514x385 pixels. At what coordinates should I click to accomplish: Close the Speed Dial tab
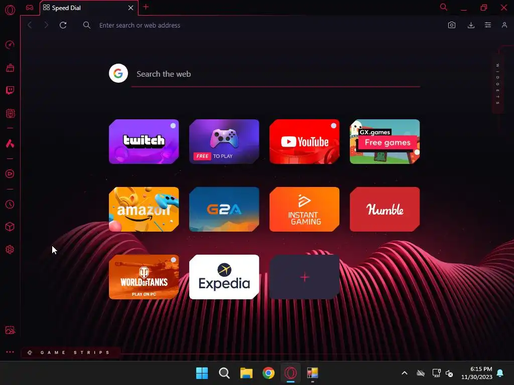(x=131, y=8)
